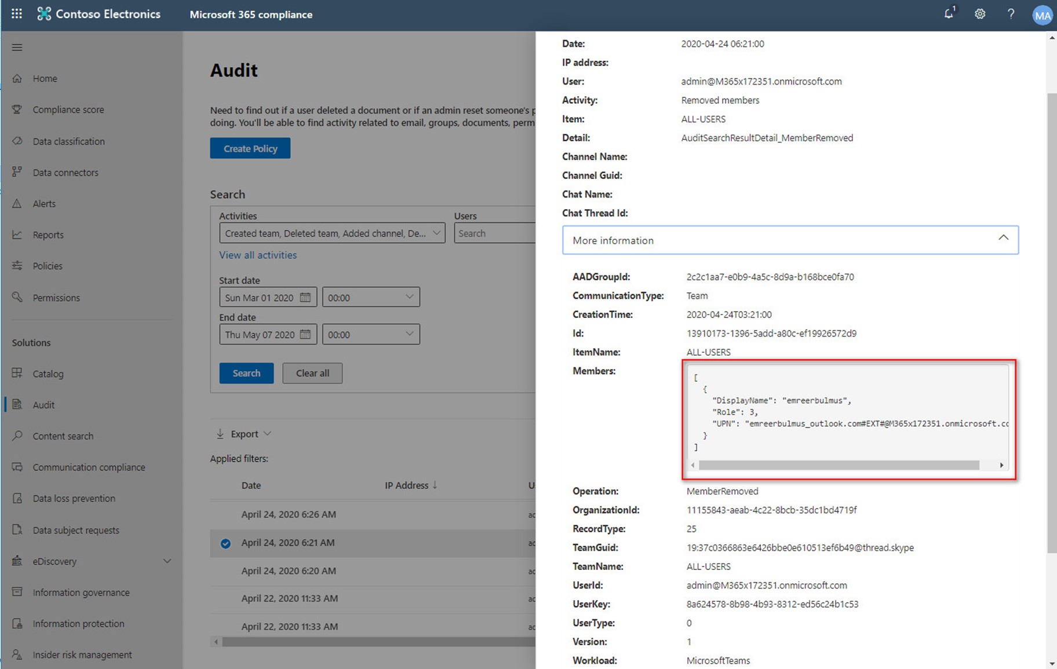
Task: Click the Permissions key icon
Action: [17, 297]
